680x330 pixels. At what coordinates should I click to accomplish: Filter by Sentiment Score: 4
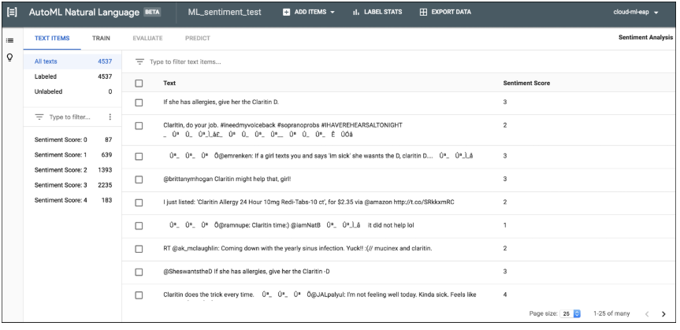72,200
